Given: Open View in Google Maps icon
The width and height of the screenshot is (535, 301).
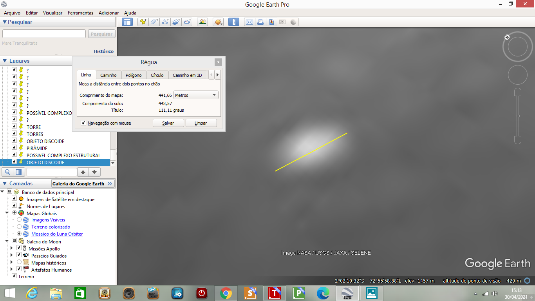Looking at the screenshot, I should tap(282, 22).
